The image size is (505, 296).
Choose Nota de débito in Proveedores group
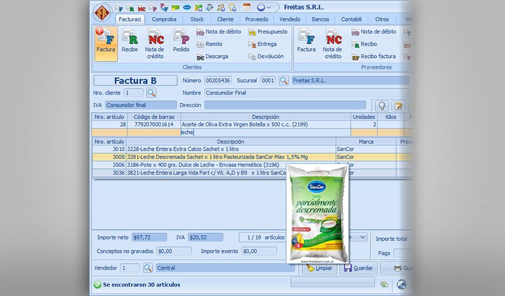pyautogui.click(x=374, y=32)
